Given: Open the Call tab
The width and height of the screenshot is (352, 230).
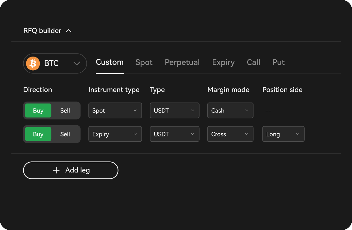Looking at the screenshot, I should click(x=253, y=62).
